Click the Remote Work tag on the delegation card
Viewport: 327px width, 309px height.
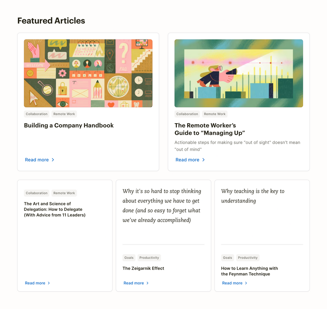pos(64,193)
